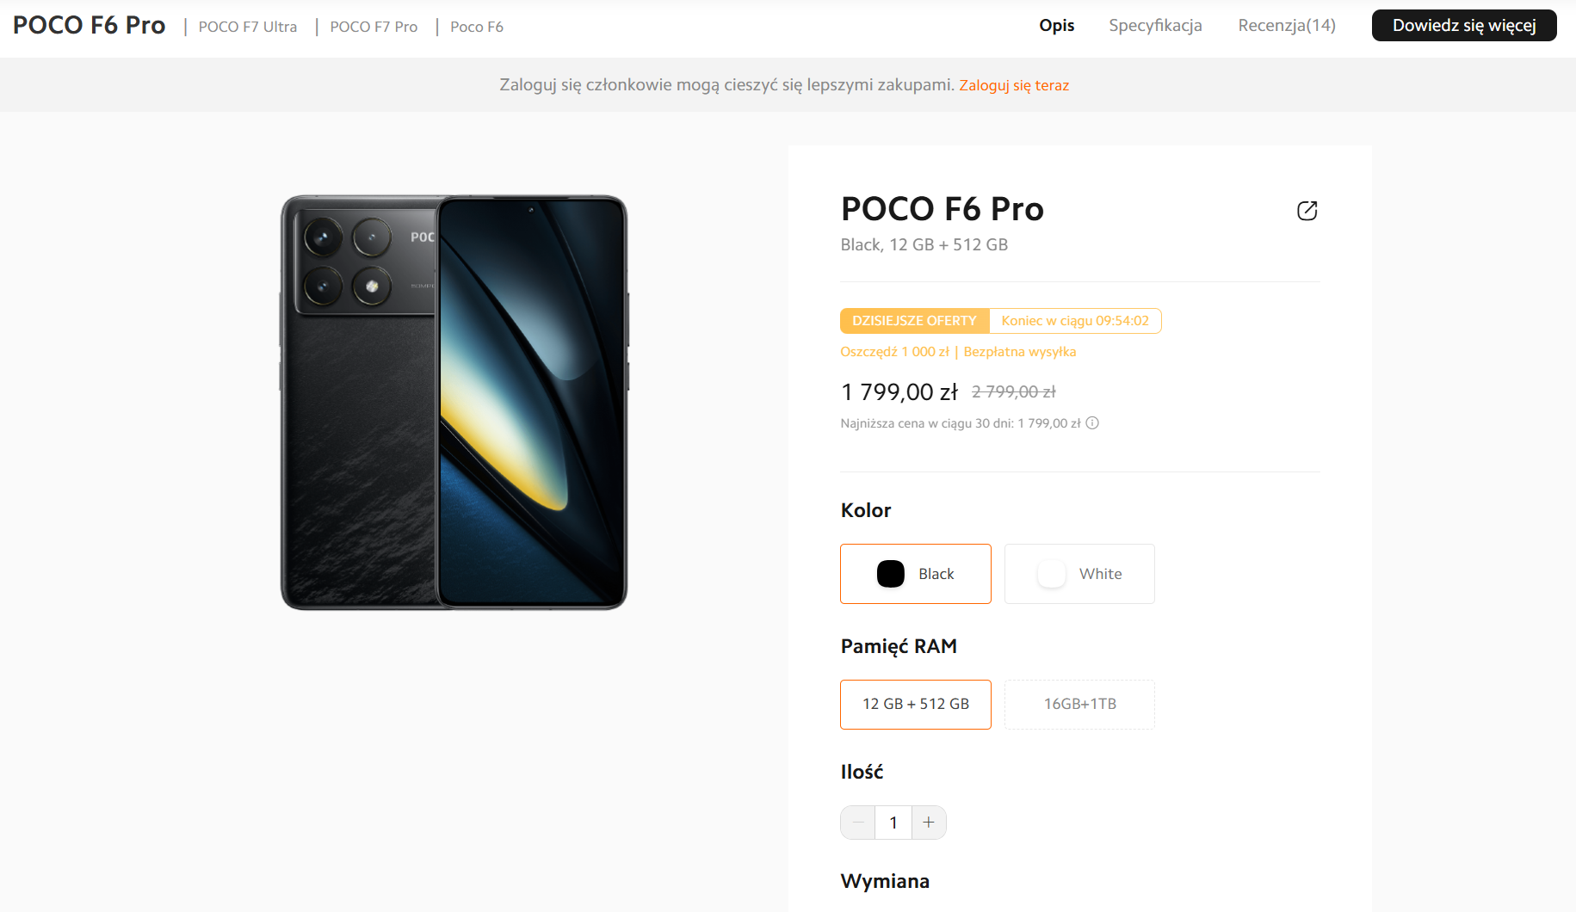Viewport: 1576px width, 912px height.
Task: Choose the 16GB+1TB memory variant
Action: click(1079, 705)
